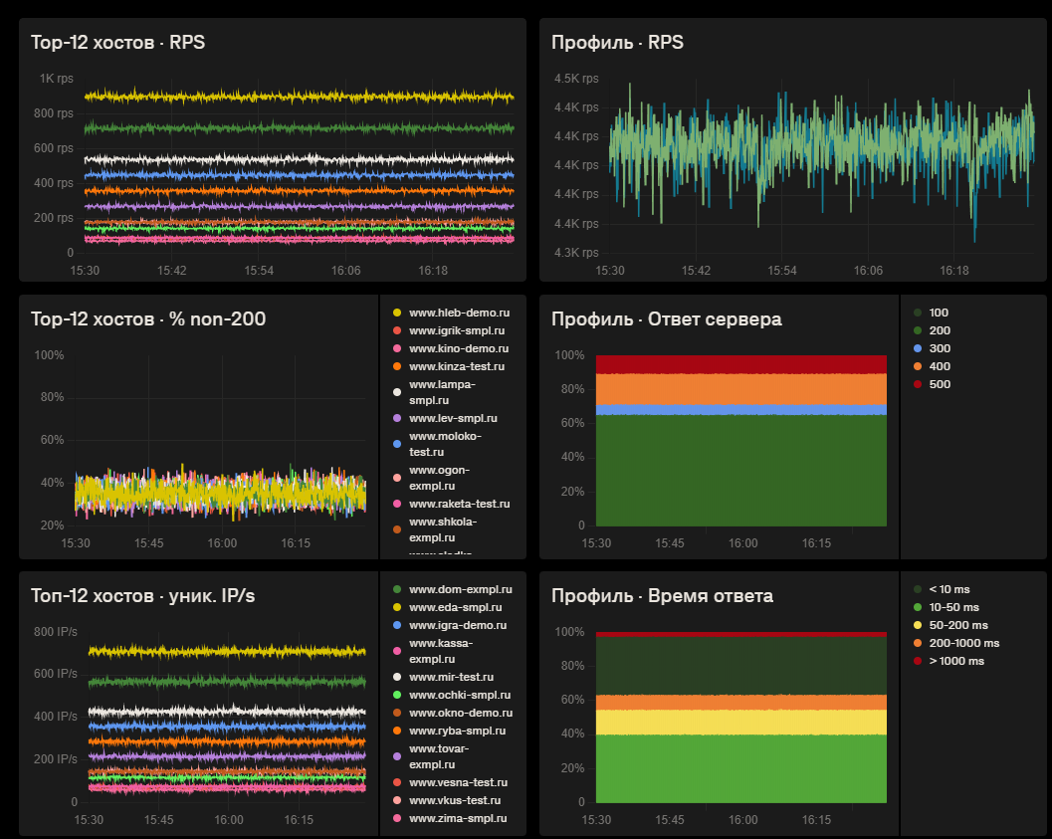Click the "< 10 ms" legend entry
This screenshot has height=839, width=1052.
pos(949,589)
